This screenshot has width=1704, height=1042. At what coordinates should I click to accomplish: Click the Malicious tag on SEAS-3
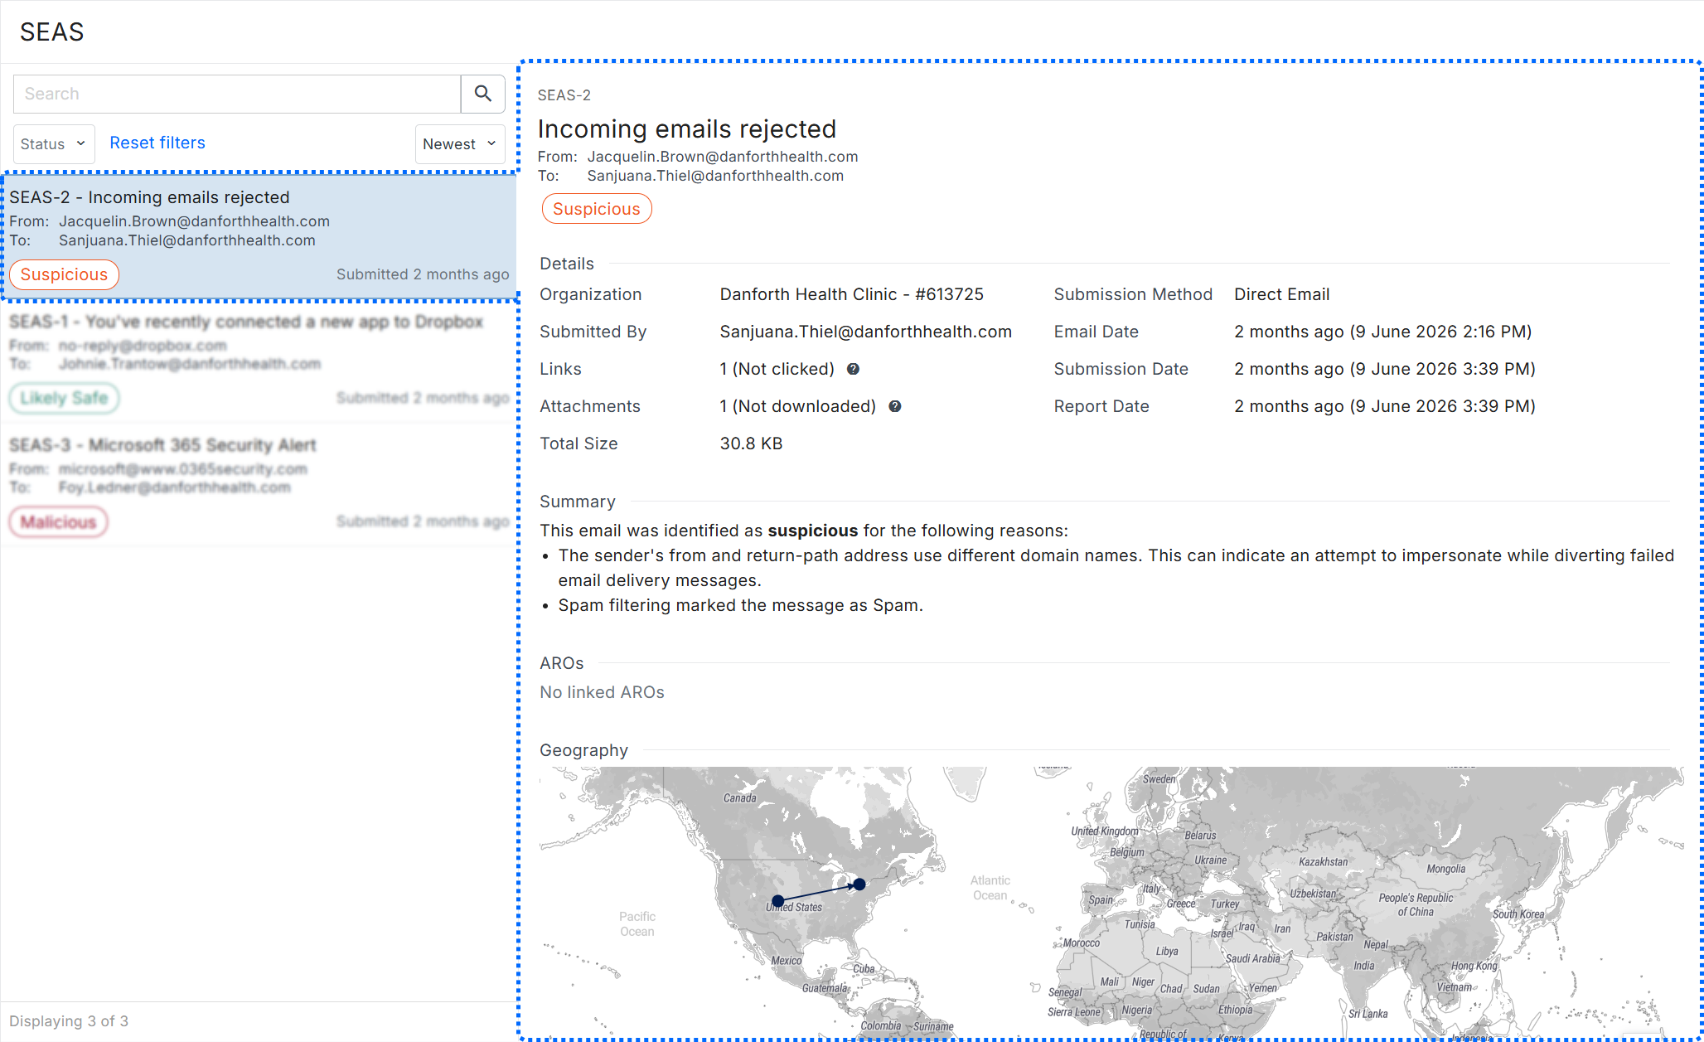pyautogui.click(x=58, y=521)
